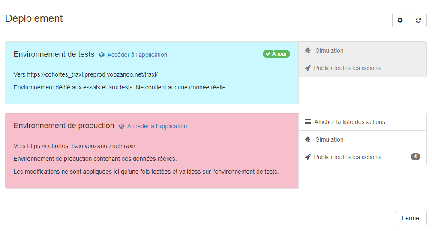Click the refresh arrows button

tap(418, 20)
